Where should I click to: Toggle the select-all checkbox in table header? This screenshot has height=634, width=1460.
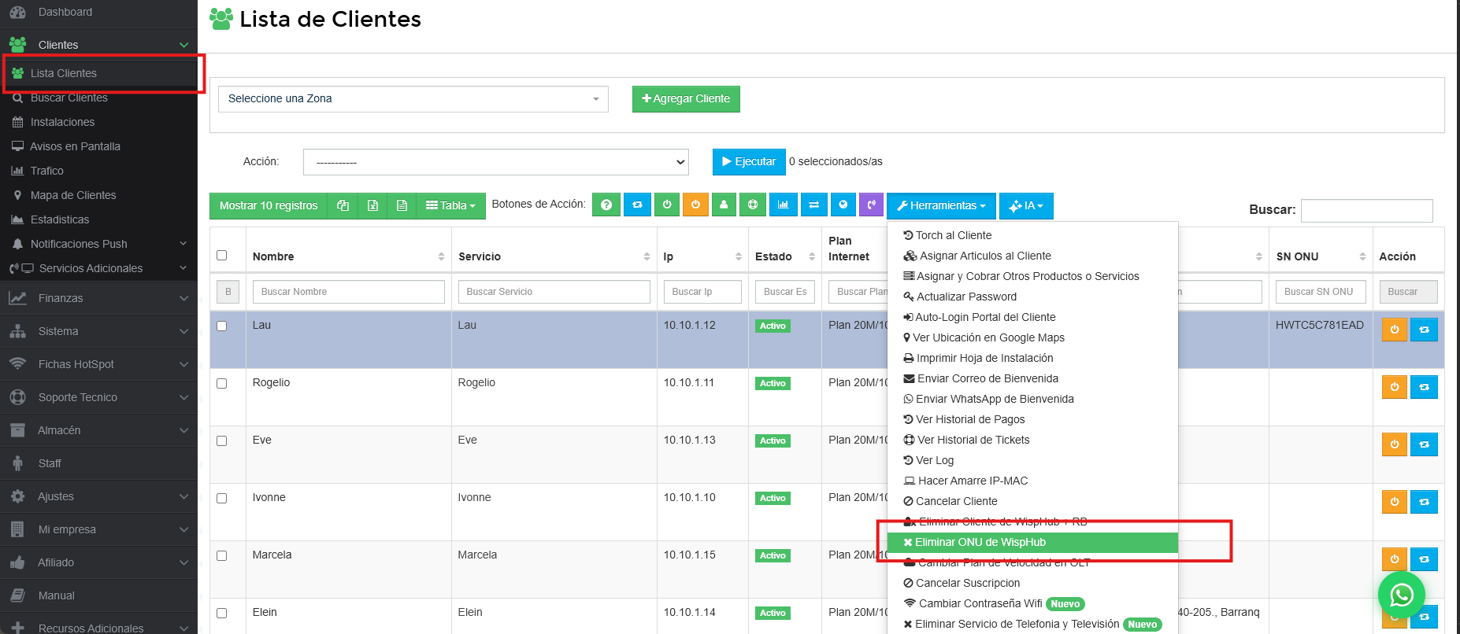click(x=221, y=255)
